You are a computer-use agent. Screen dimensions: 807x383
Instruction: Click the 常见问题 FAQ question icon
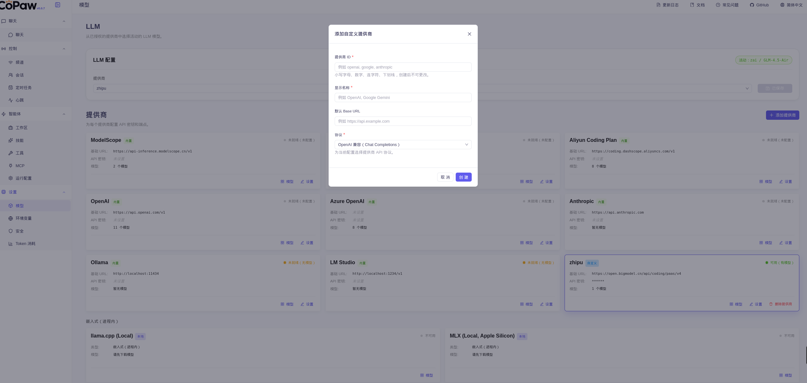click(x=718, y=5)
